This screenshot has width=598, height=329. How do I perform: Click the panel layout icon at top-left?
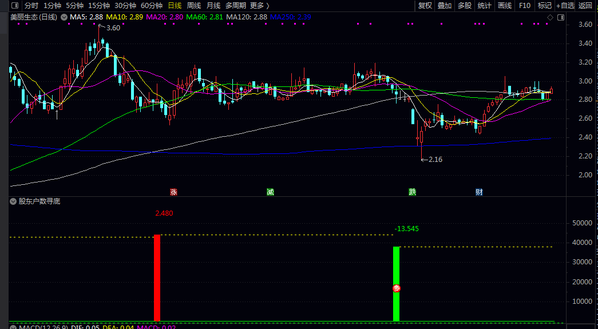point(14,5)
